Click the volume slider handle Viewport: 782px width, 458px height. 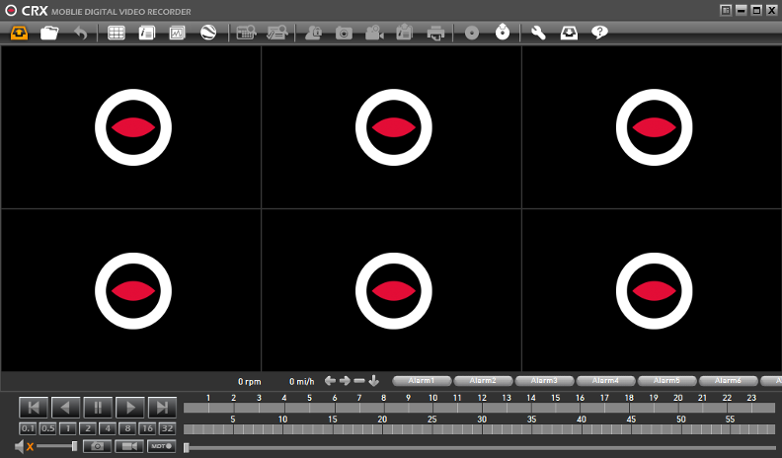coord(74,446)
